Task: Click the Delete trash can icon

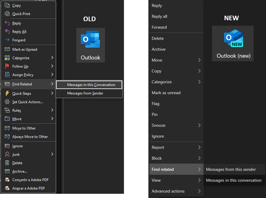Action: pos(7,163)
